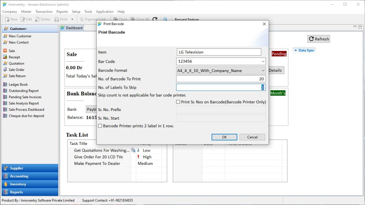
Task: Click the Print toolbar icon
Action: point(57,19)
